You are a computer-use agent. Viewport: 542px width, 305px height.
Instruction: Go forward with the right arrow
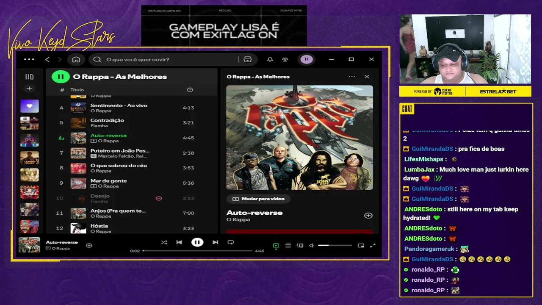pos(60,60)
